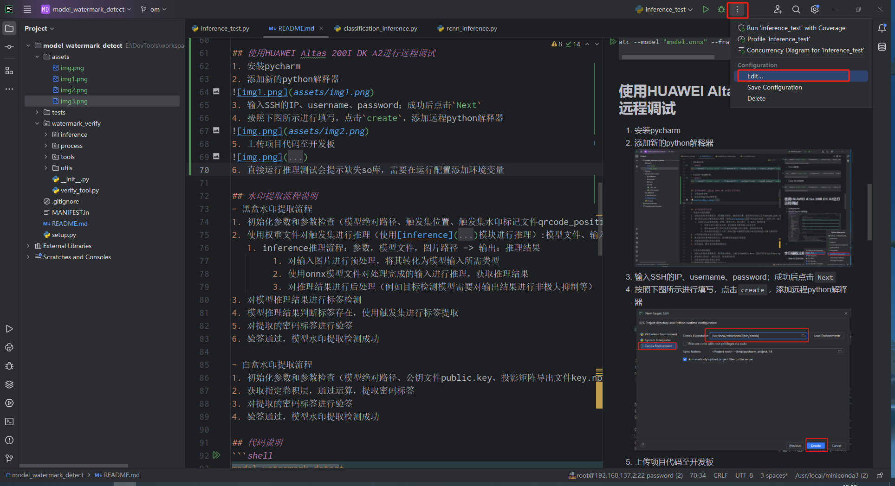The height and width of the screenshot is (486, 895).
Task: Expand the inference package folder
Action: pos(45,134)
